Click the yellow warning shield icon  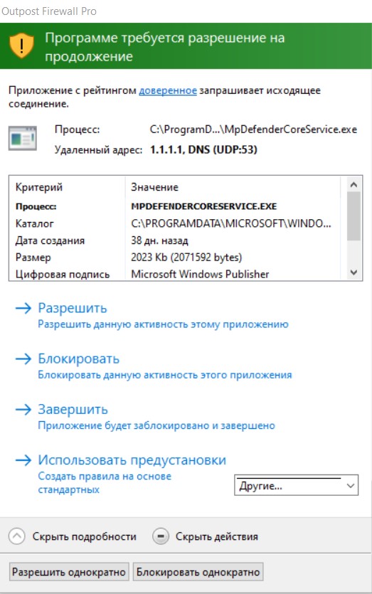[x=21, y=46]
